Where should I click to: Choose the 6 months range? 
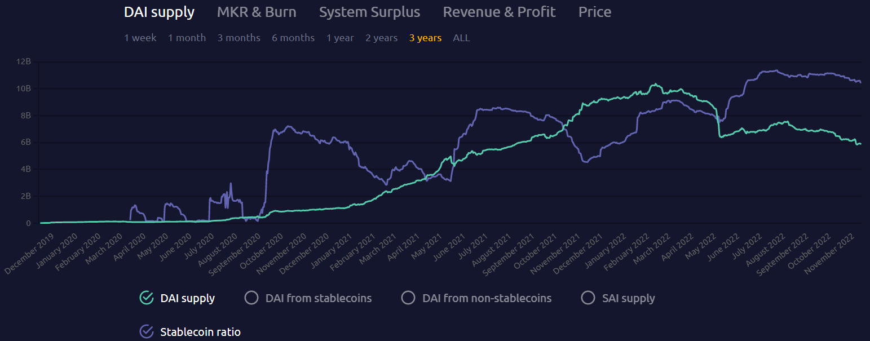293,38
